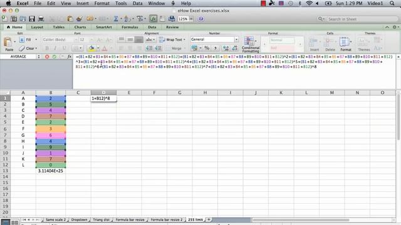Select column H header
This screenshot has height=225, width=401.
click(x=205, y=92)
